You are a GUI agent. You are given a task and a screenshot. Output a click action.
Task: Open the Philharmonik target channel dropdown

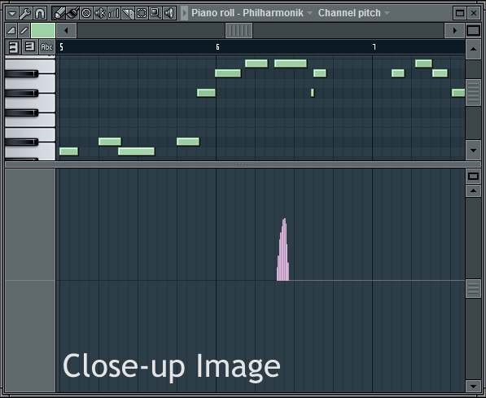252,13
